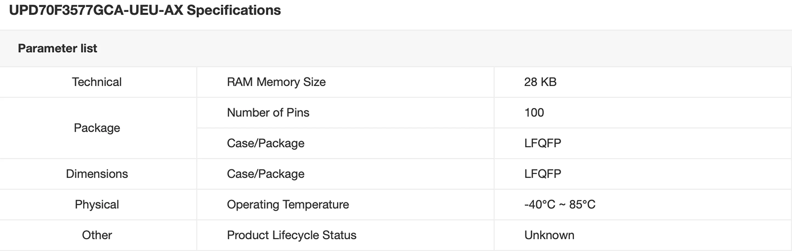This screenshot has width=792, height=251.
Task: Click the -40°C ~ 85°C temperature value
Action: (x=559, y=205)
